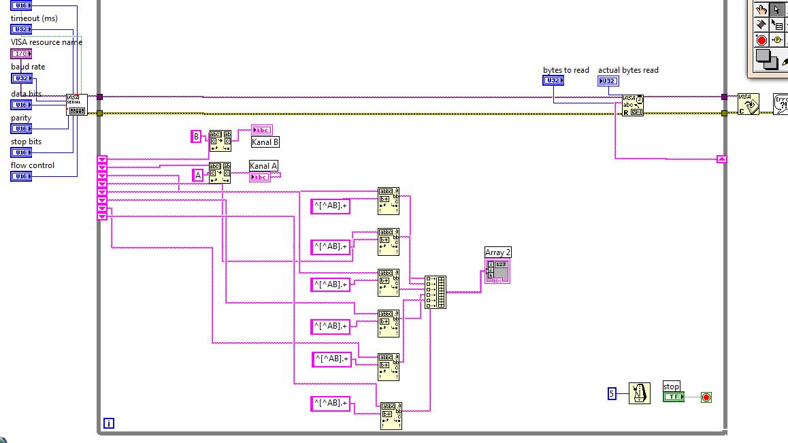Click the string constant B

pyautogui.click(x=196, y=136)
